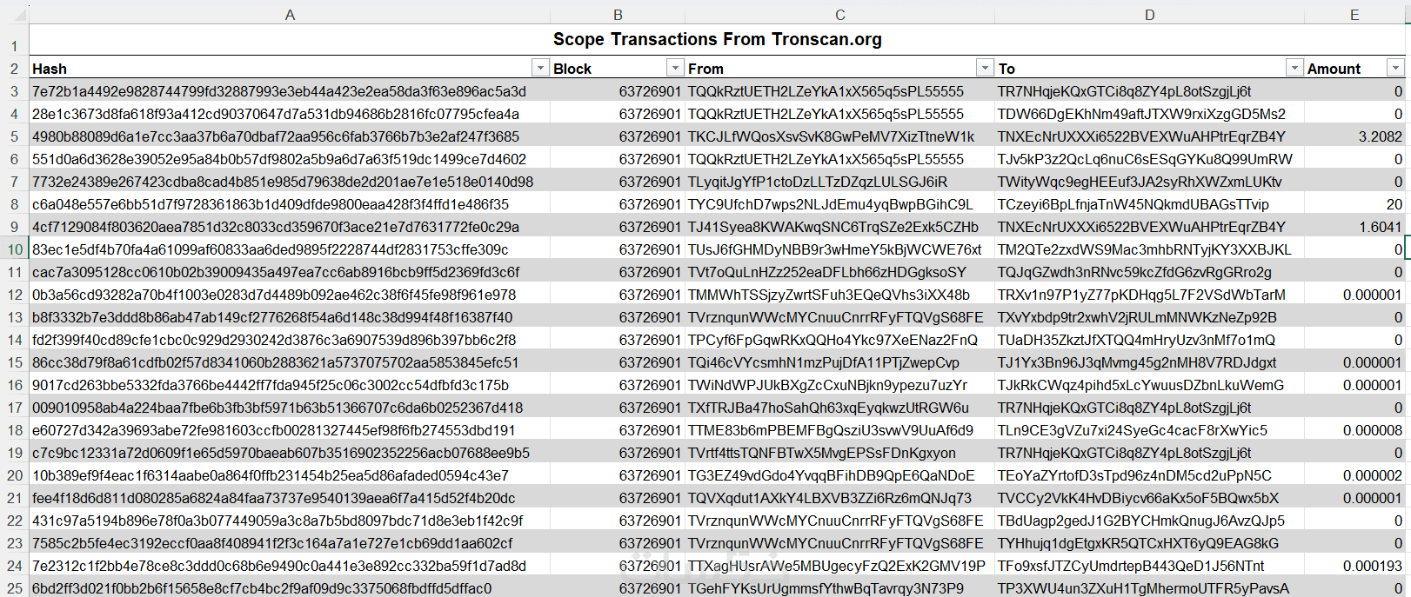Select row 10 header
This screenshot has height=597, width=1411.
(x=15, y=249)
